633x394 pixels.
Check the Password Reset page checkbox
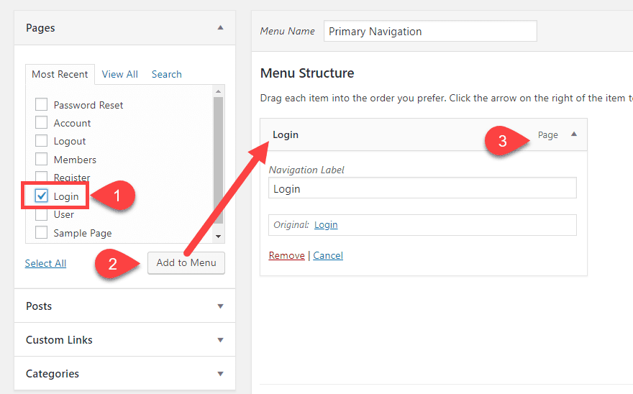click(x=42, y=105)
